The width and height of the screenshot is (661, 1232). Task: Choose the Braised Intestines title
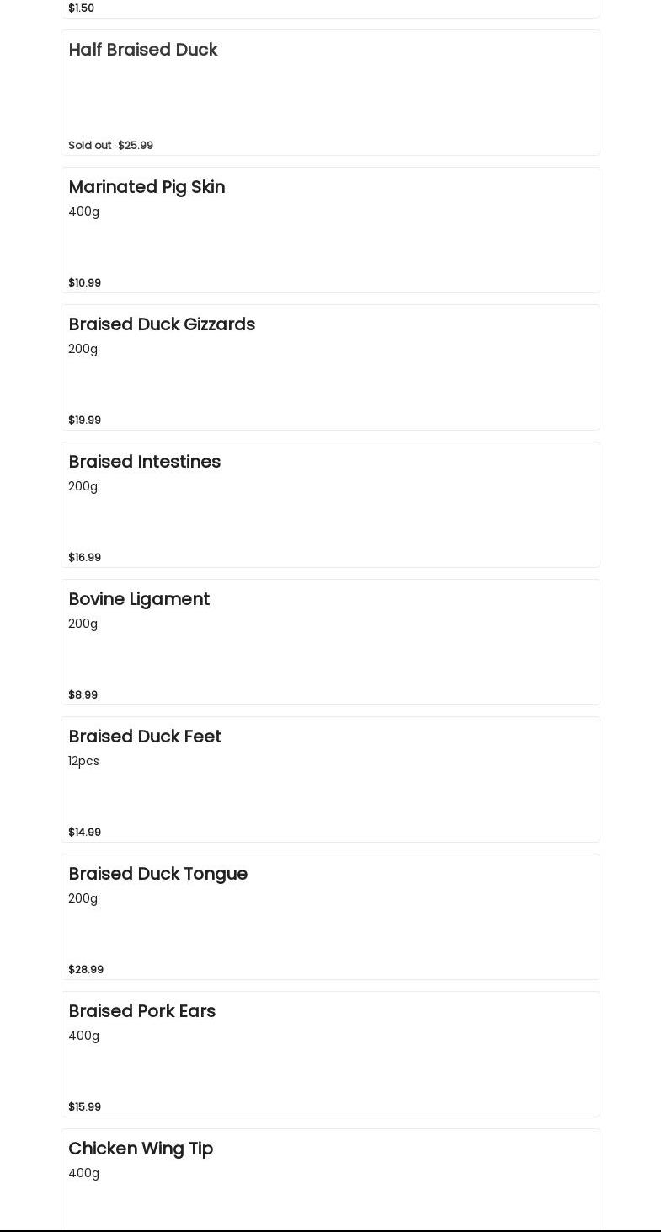(144, 462)
